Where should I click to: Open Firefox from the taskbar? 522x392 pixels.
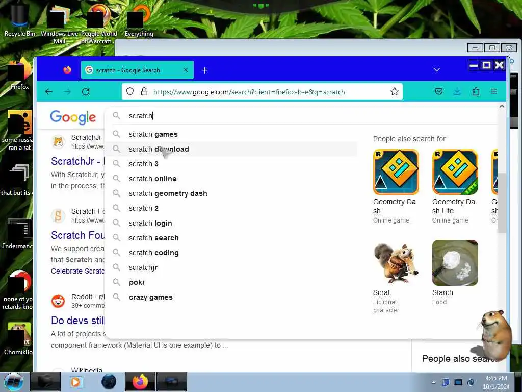[x=140, y=382]
